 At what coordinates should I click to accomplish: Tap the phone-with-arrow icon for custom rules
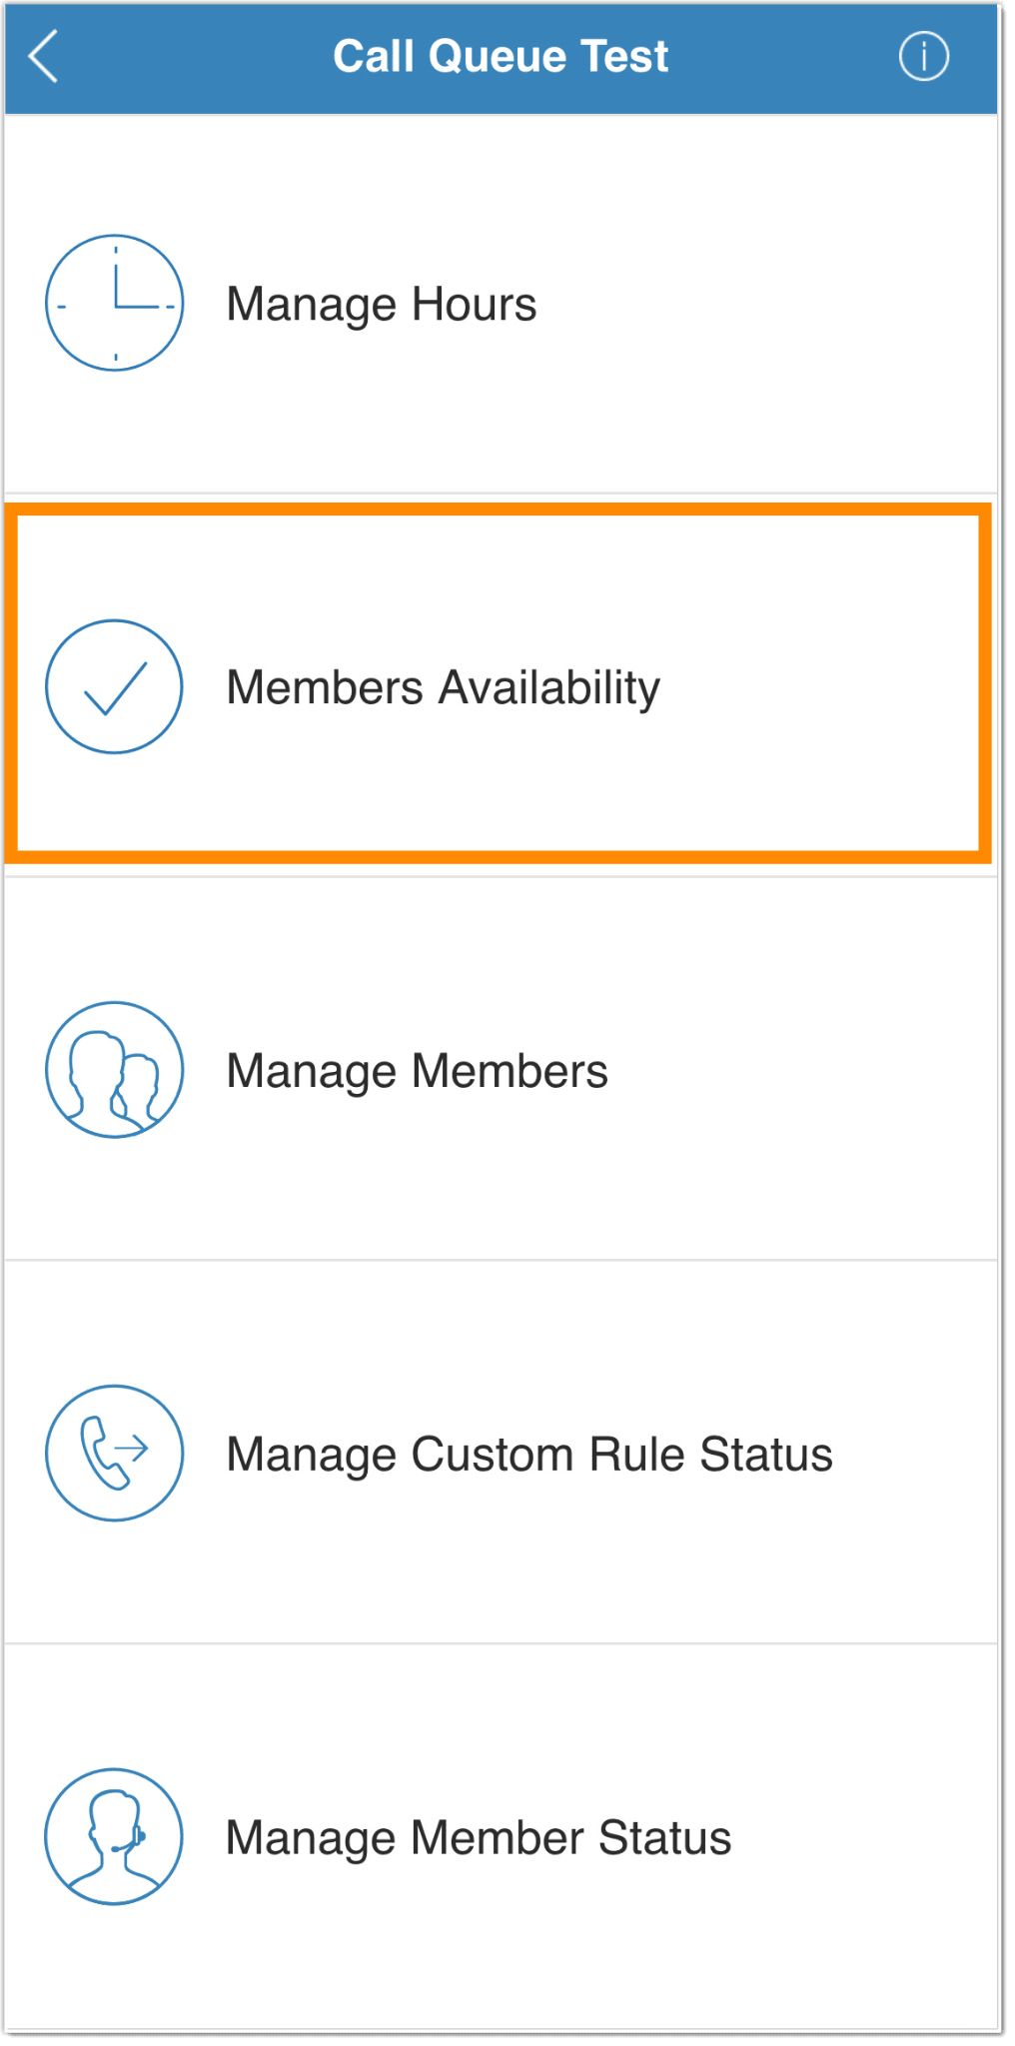pyautogui.click(x=114, y=1454)
